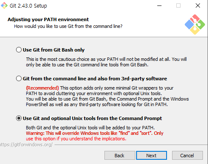Click the 'most cautious choice' description text
Screen dimensions: 208x164
click(106, 62)
